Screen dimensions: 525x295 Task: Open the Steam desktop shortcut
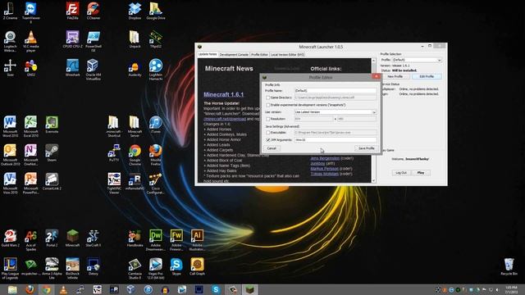pos(52,153)
